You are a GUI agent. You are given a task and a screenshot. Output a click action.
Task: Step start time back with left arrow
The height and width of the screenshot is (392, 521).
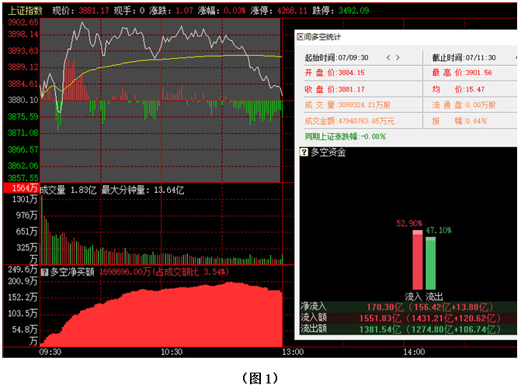tap(388, 57)
